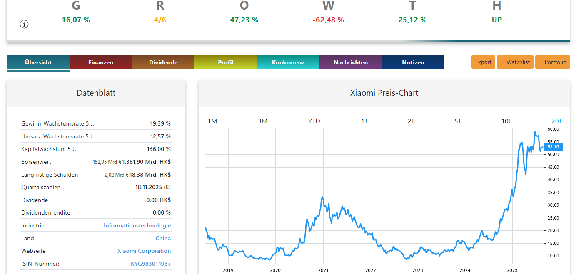This screenshot has width=576, height=274.
Task: Click Dividendenrendite value 0,00 %
Action: pos(162,212)
